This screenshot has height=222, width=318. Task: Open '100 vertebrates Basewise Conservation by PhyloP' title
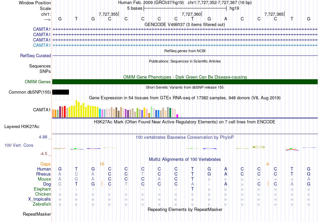pos(185,137)
